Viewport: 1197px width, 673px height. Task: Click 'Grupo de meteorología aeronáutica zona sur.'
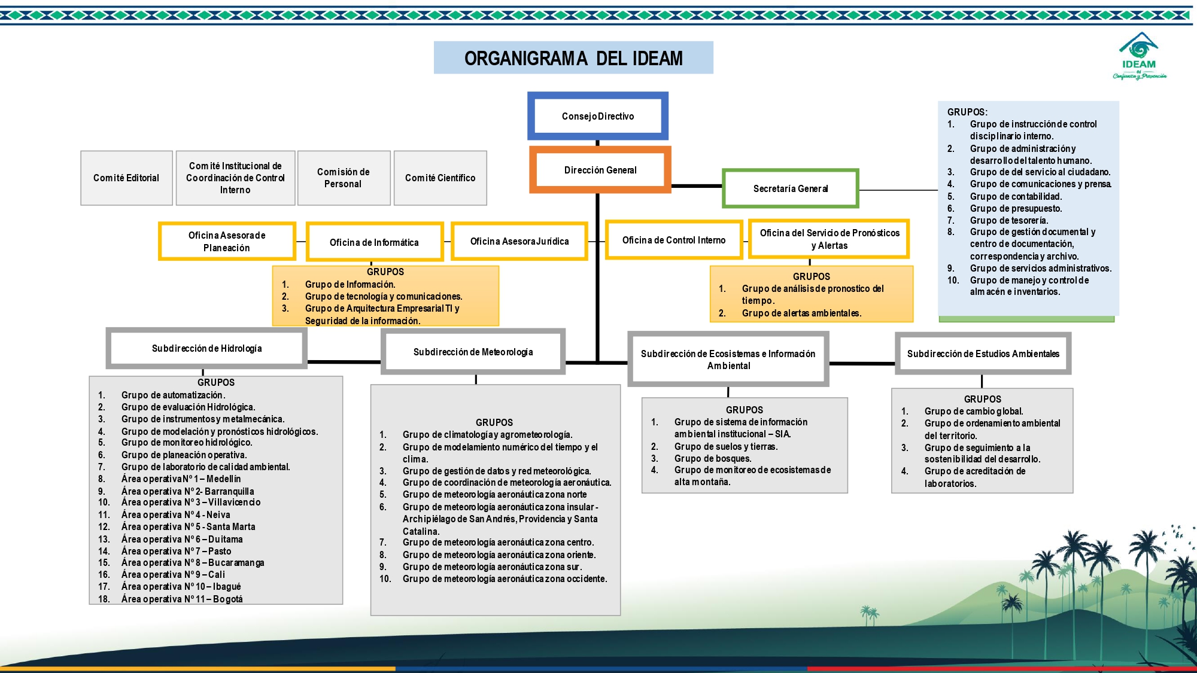coord(493,567)
